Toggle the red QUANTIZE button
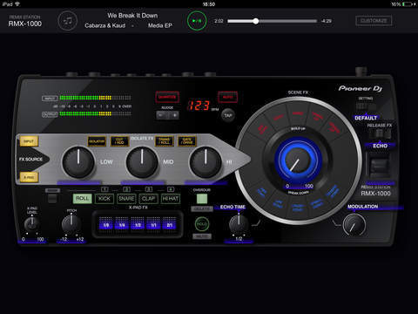The image size is (418, 314). click(167, 97)
